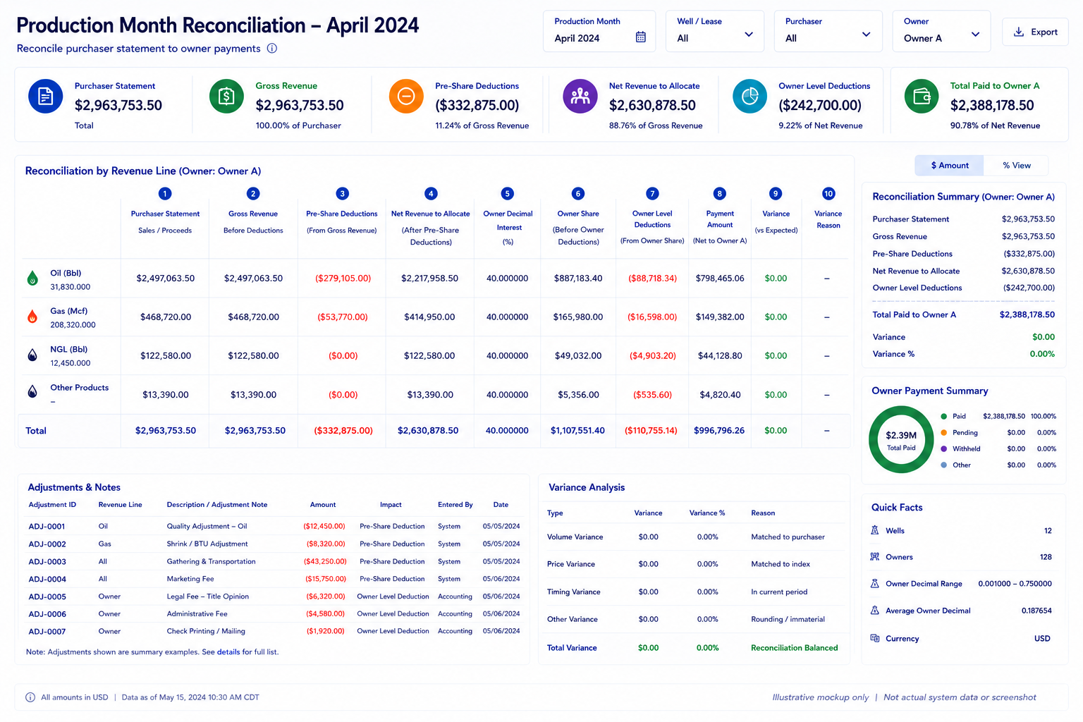
Task: Click the Owner Level Deductions pie icon
Action: 750,96
